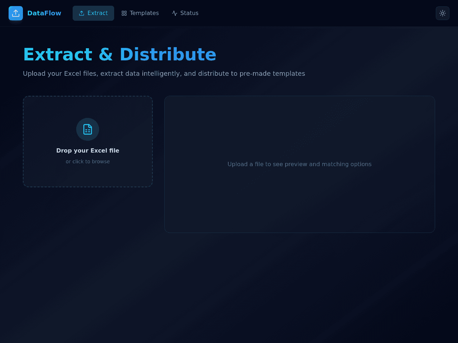Viewport: 458px width, 343px height.
Task: Click the grid icon beside Templates
Action: [124, 13]
